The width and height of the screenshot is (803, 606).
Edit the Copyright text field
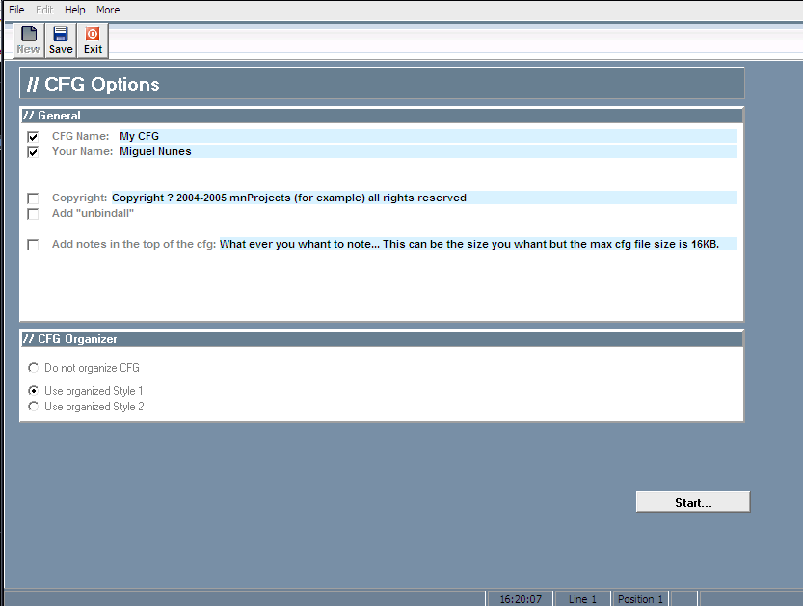point(424,198)
